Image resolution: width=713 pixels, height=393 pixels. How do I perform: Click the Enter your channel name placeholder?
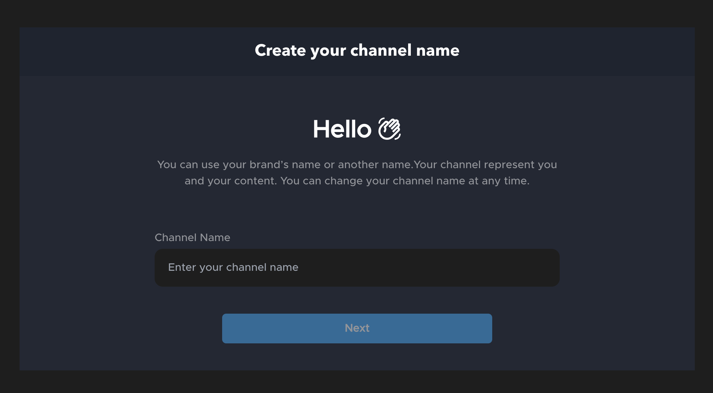click(233, 267)
